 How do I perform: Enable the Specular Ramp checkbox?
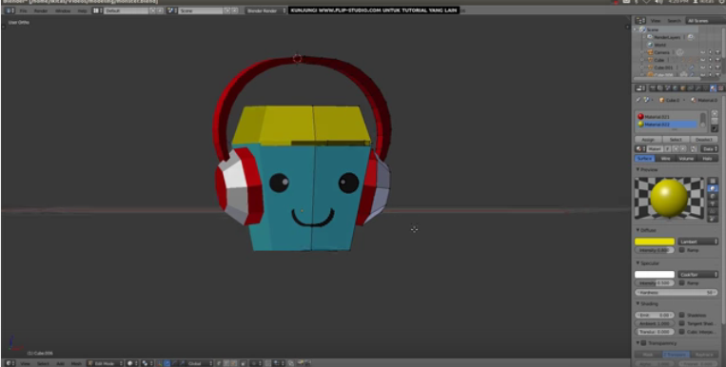pos(681,282)
